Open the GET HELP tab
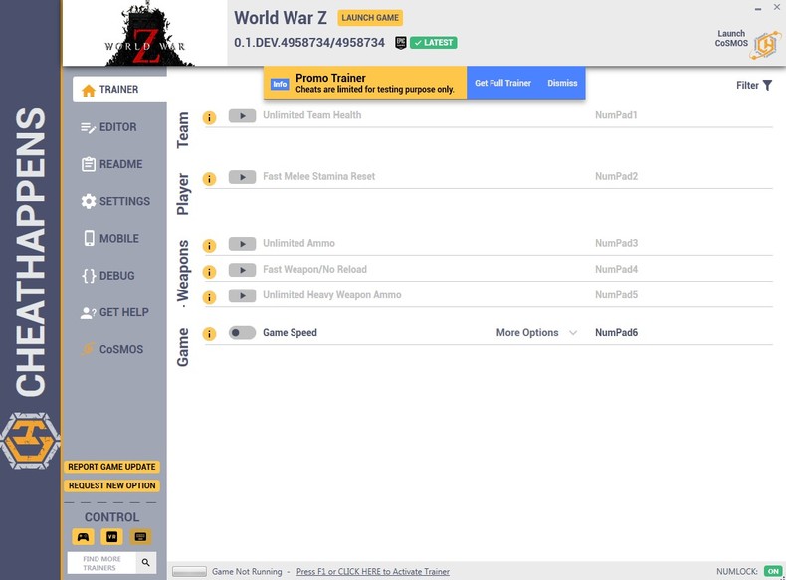Screen dimensions: 786x580 click(114, 312)
